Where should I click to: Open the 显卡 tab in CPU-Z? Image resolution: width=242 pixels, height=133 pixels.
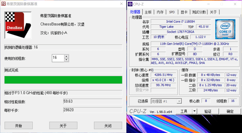pos(184,12)
